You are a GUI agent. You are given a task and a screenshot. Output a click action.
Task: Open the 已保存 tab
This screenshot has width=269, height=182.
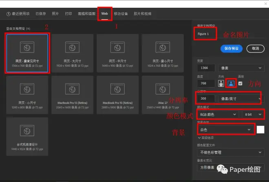[x=41, y=14]
